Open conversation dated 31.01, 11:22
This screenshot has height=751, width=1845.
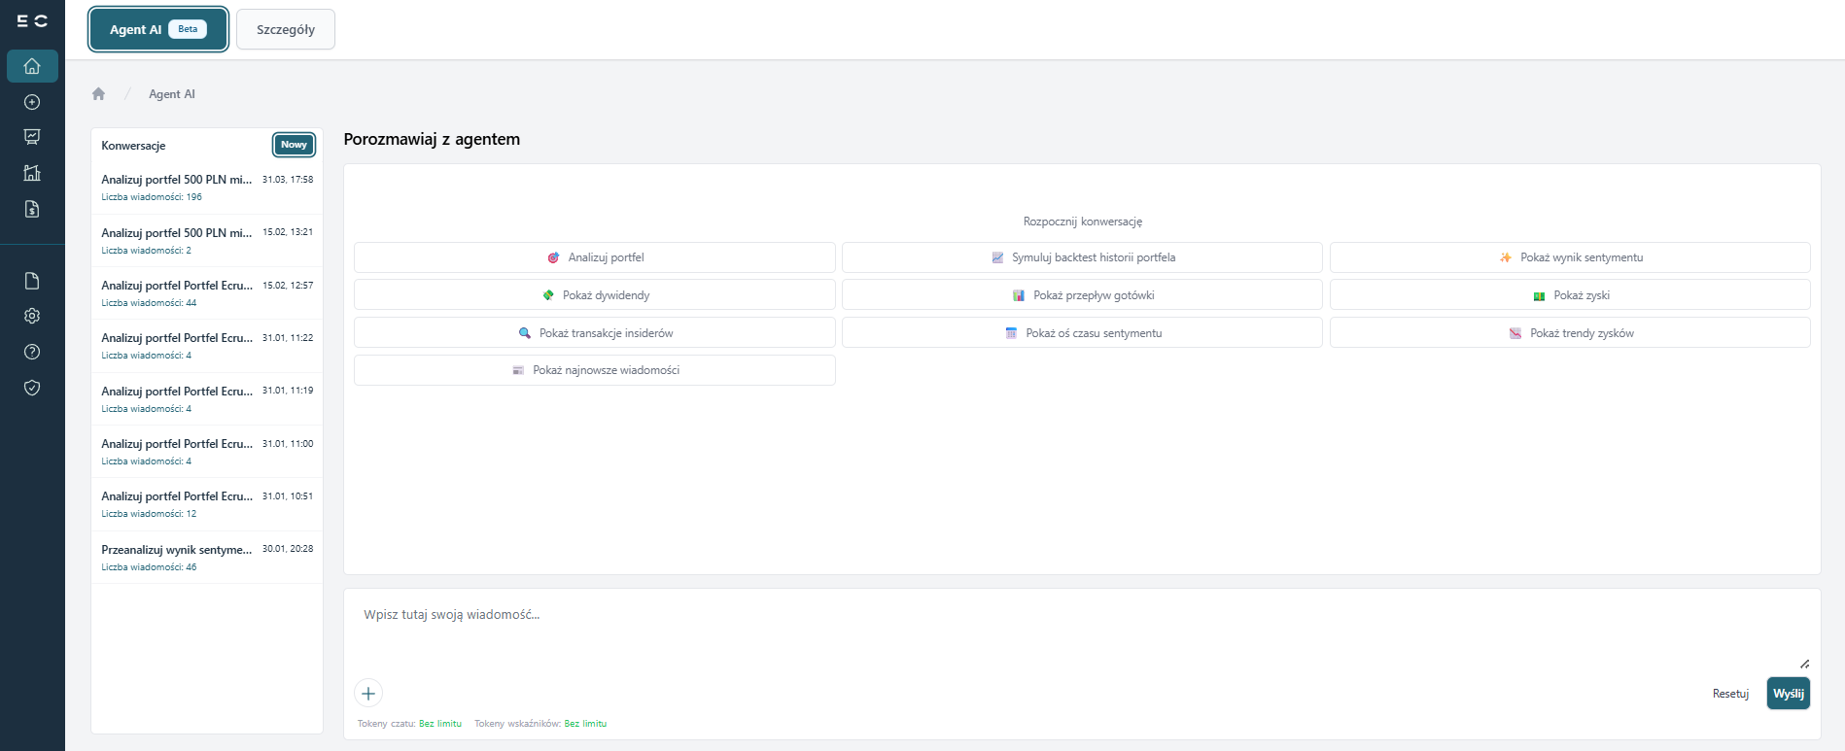[207, 346]
